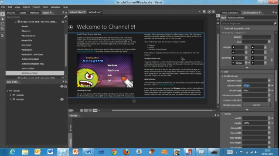
Task: Click the eye icon on body row right side
Action: click(x=62, y=99)
